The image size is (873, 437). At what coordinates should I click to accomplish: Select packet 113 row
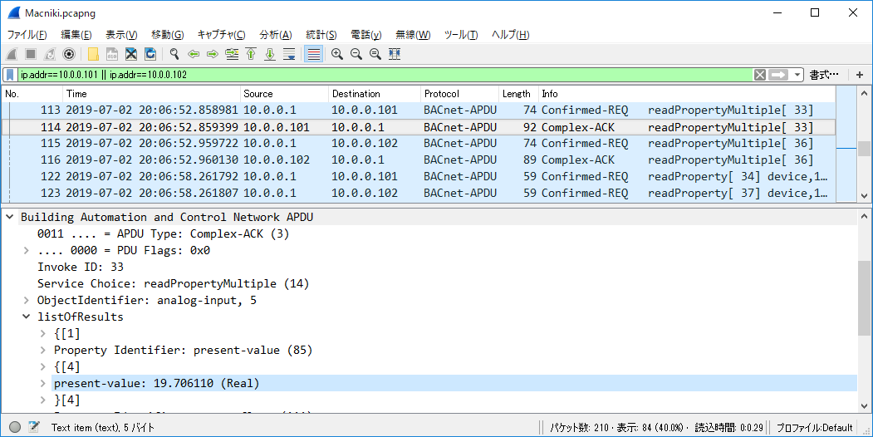tap(419, 110)
